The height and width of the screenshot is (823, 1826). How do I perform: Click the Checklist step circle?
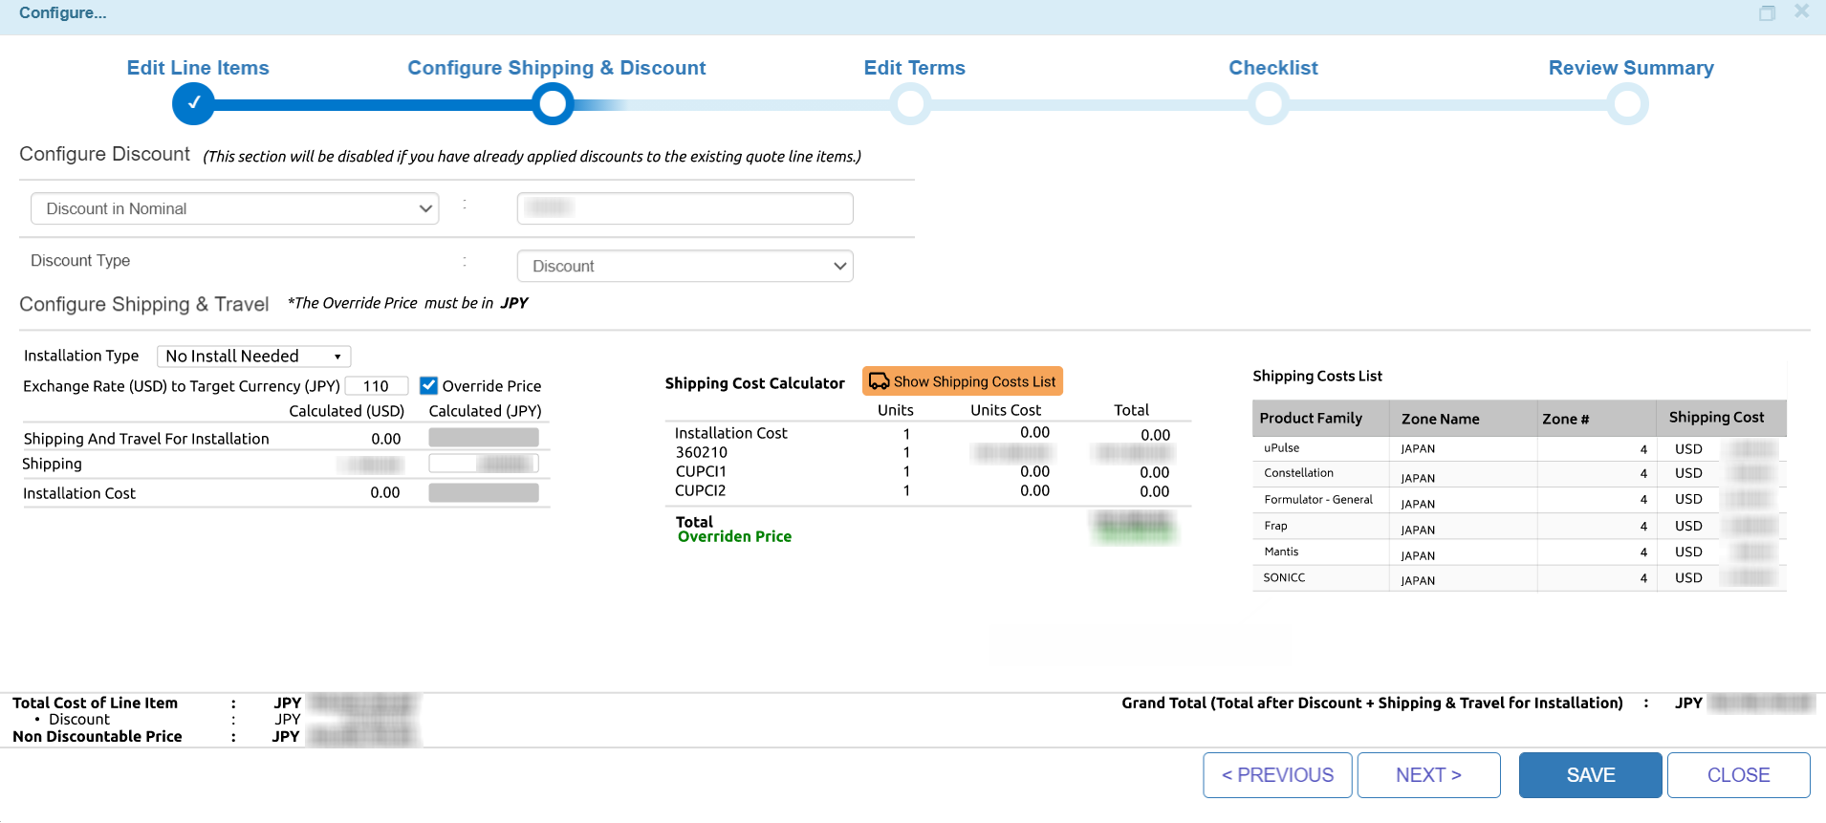coord(1269,103)
